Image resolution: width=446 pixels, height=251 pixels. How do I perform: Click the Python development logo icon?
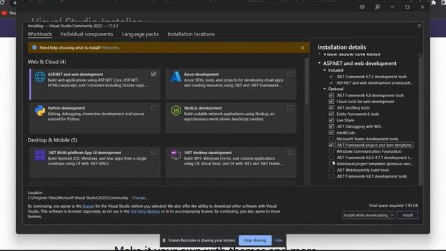[40, 110]
